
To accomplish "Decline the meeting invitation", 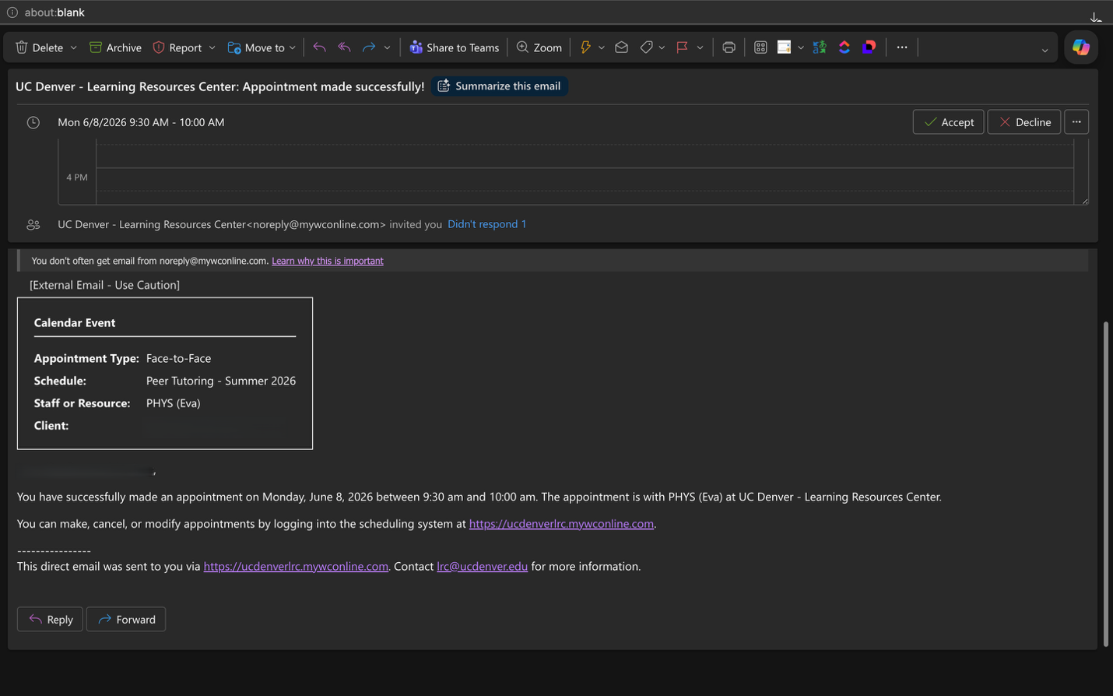I will (1024, 122).
